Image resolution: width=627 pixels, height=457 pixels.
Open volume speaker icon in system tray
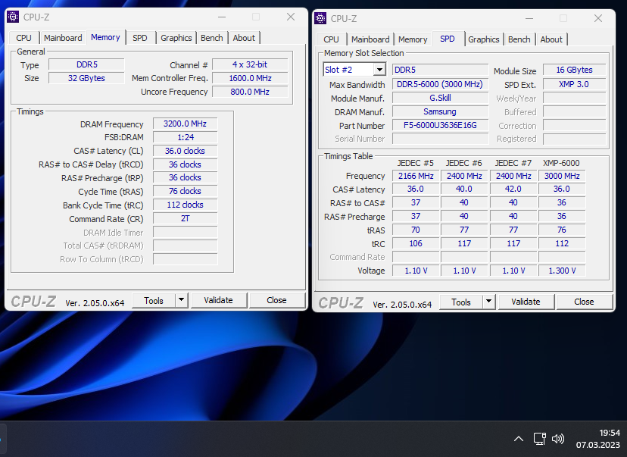(x=558, y=439)
